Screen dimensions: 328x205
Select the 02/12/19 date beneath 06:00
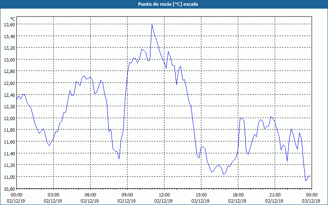pyautogui.click(x=89, y=201)
